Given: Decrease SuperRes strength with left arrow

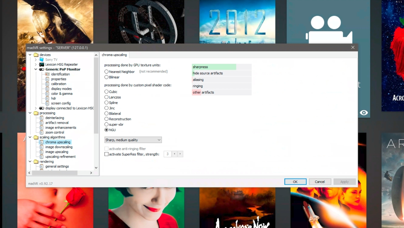Looking at the screenshot, I should tap(175, 154).
